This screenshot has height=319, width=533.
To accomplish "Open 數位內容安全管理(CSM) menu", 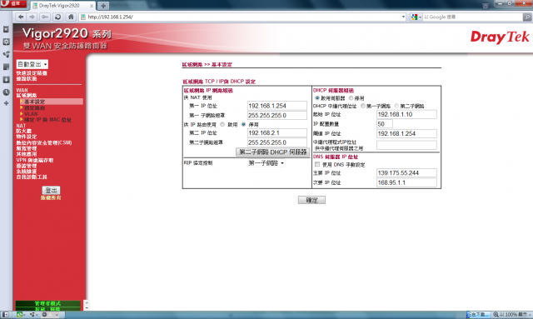I will (44, 142).
